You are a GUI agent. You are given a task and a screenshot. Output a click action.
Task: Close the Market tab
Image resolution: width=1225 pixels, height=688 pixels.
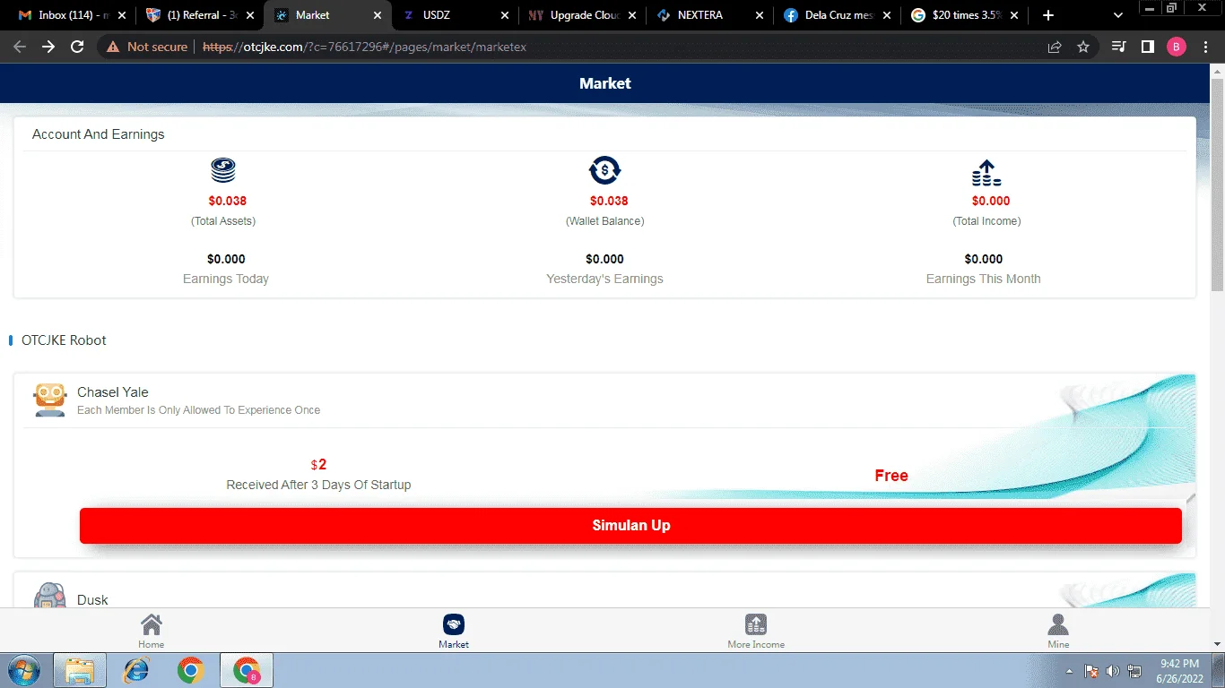click(x=378, y=15)
